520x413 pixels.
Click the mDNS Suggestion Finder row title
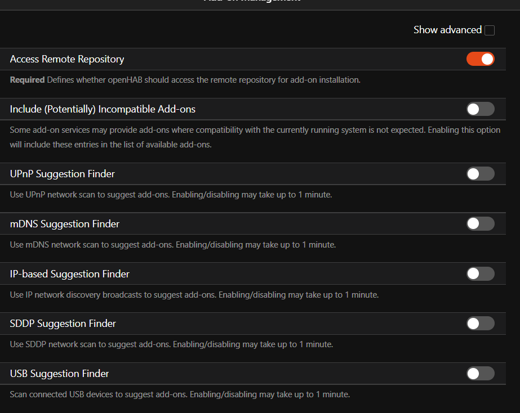click(x=65, y=224)
